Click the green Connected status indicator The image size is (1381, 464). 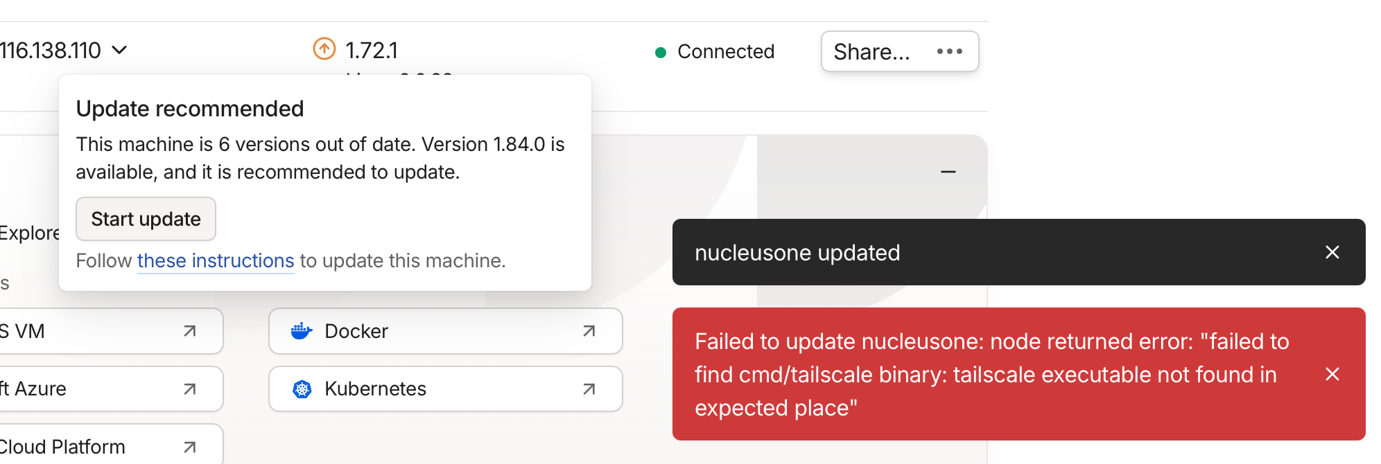(x=661, y=52)
